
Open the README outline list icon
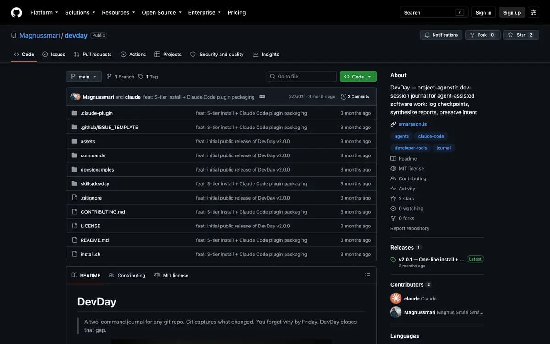368,275
